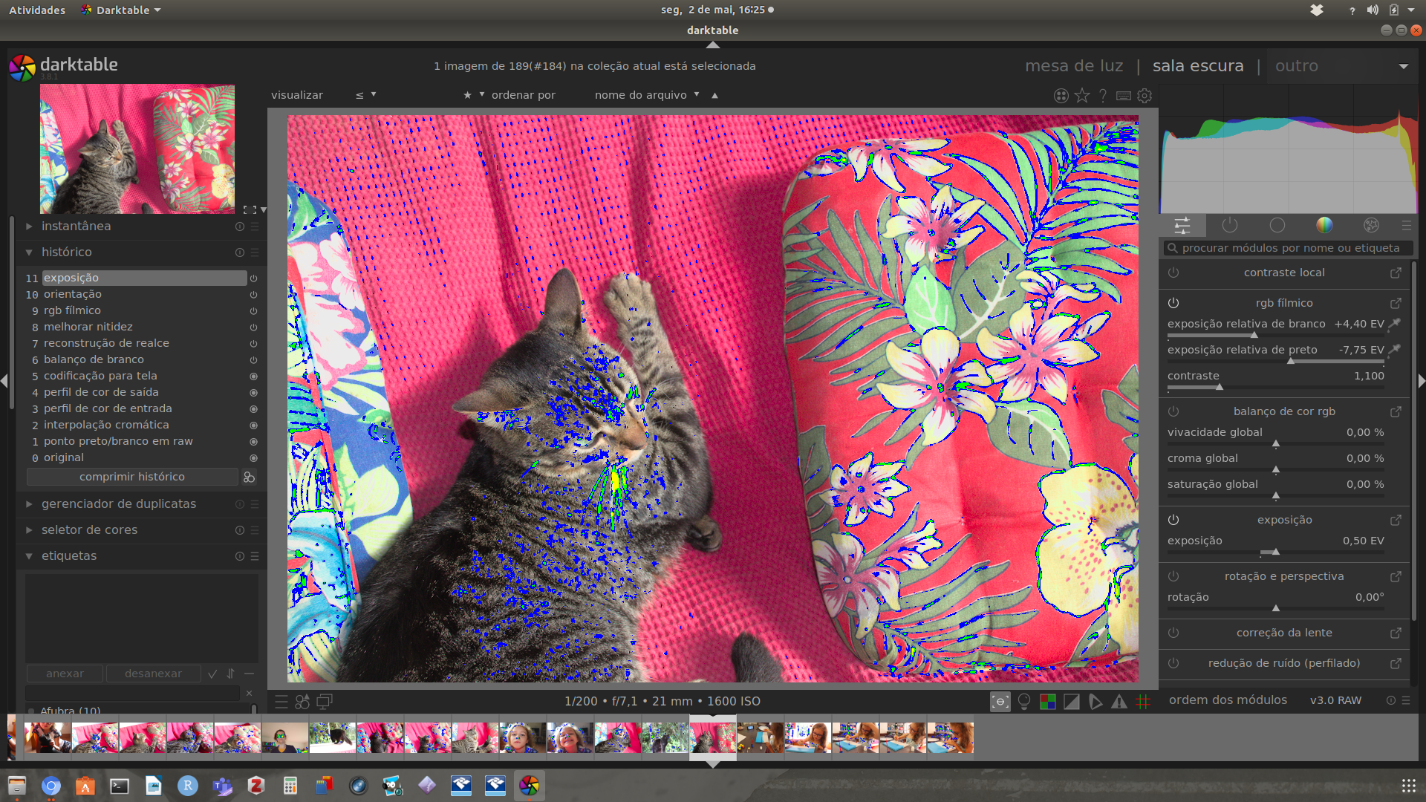The width and height of the screenshot is (1426, 802).
Task: Click the exposição EV slider
Action: pyautogui.click(x=1275, y=552)
